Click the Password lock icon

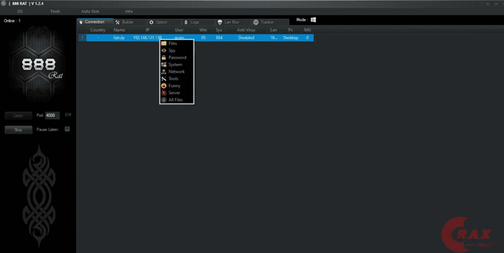[164, 58]
